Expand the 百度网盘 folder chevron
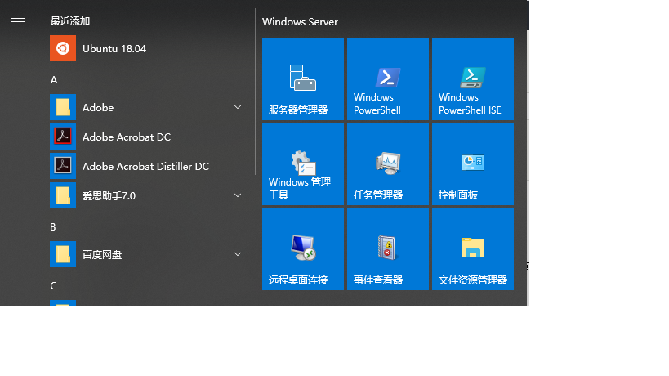The width and height of the screenshot is (669, 376). tap(238, 254)
